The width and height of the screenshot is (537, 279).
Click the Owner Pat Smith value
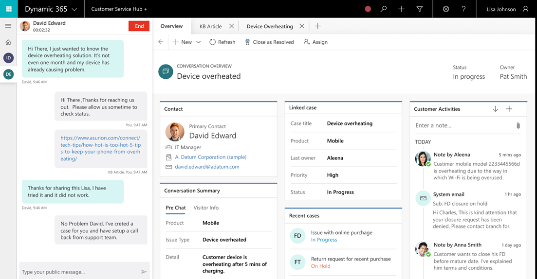tap(513, 77)
